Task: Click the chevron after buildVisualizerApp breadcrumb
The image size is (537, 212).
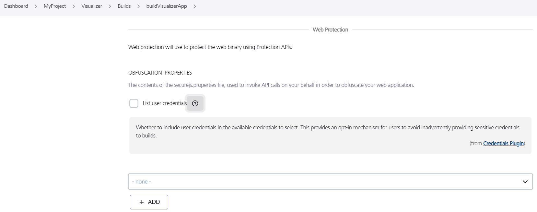Action: 194,6
